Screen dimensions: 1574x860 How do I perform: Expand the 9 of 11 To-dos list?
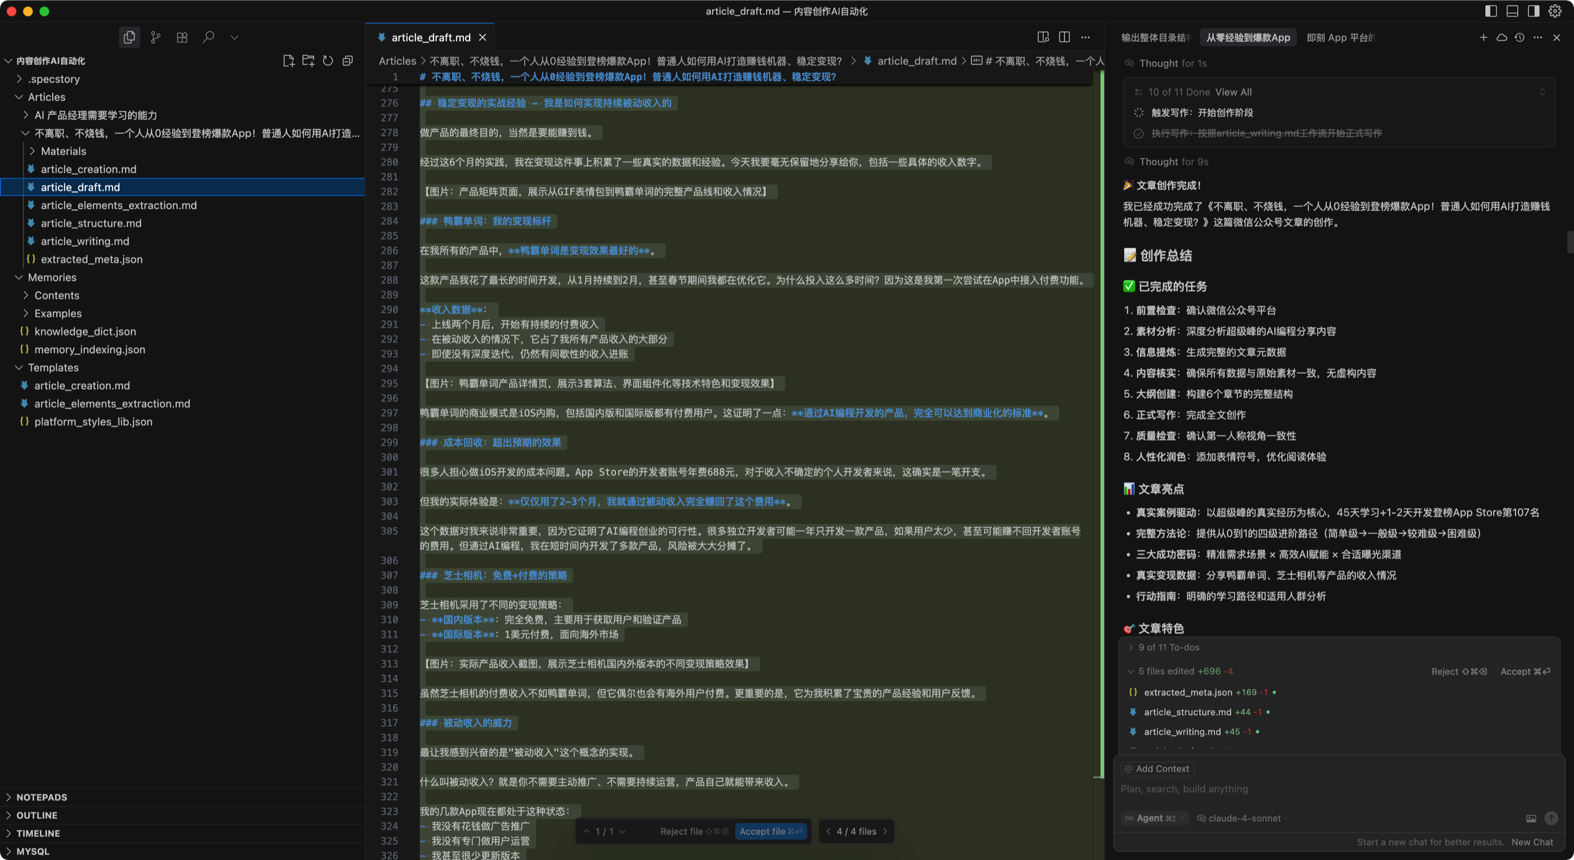1162,647
